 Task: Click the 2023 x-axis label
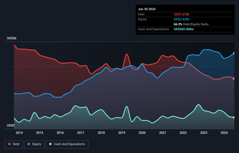tap(204, 133)
